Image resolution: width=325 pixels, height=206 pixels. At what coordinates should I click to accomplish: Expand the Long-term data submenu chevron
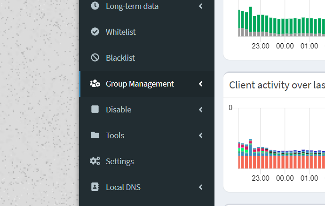(201, 6)
